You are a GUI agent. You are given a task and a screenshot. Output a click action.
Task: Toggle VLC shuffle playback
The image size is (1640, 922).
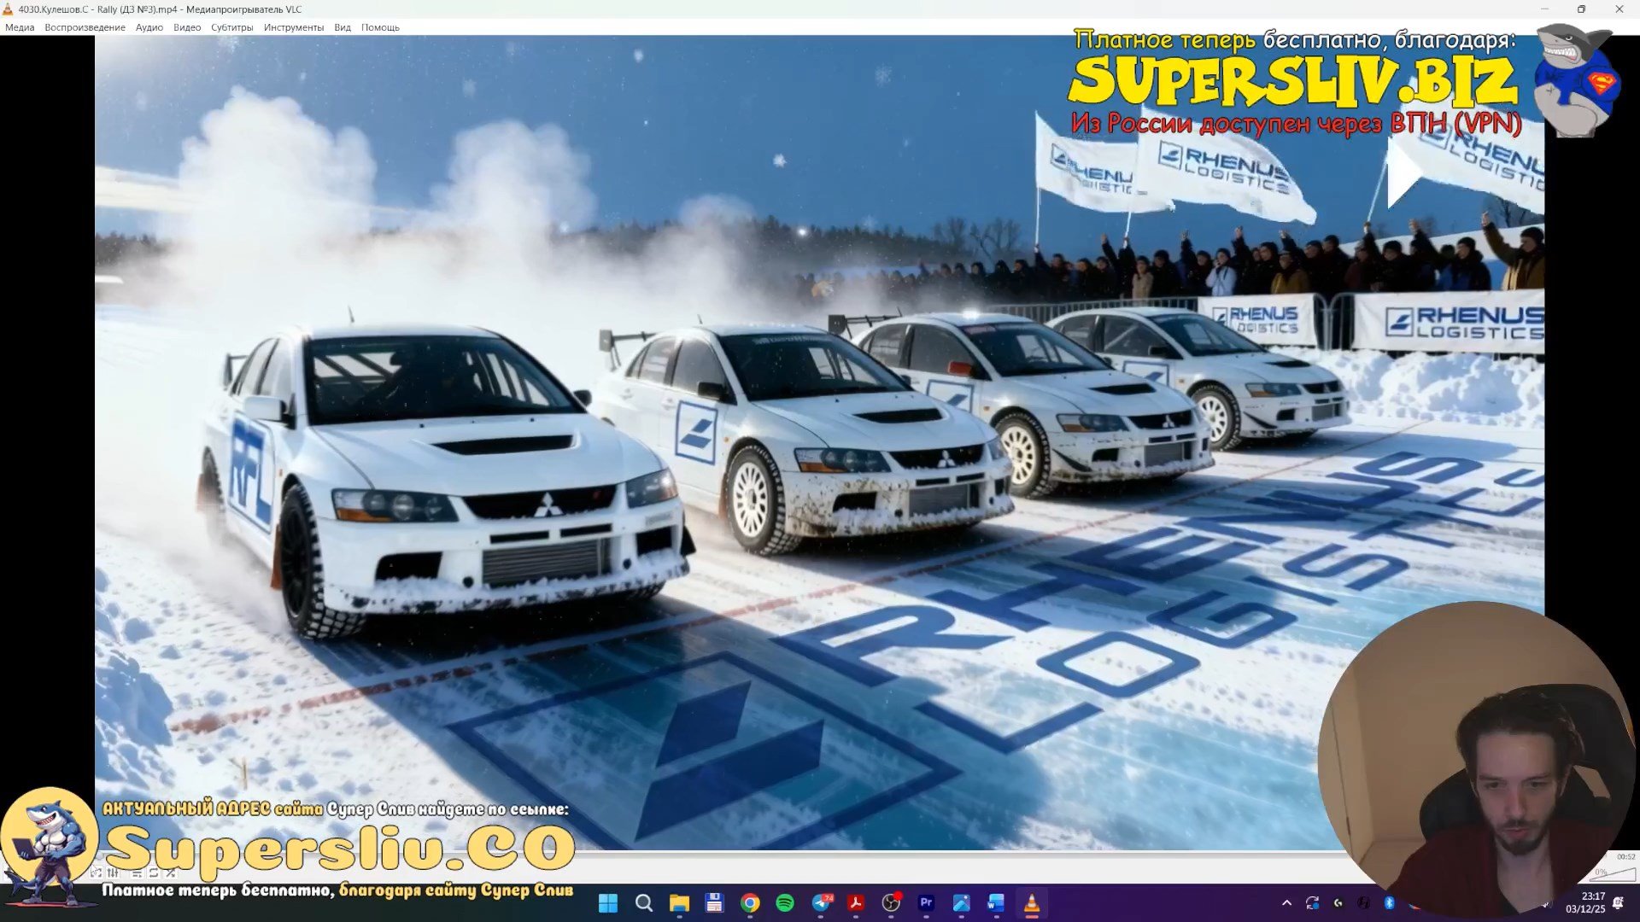tap(171, 873)
